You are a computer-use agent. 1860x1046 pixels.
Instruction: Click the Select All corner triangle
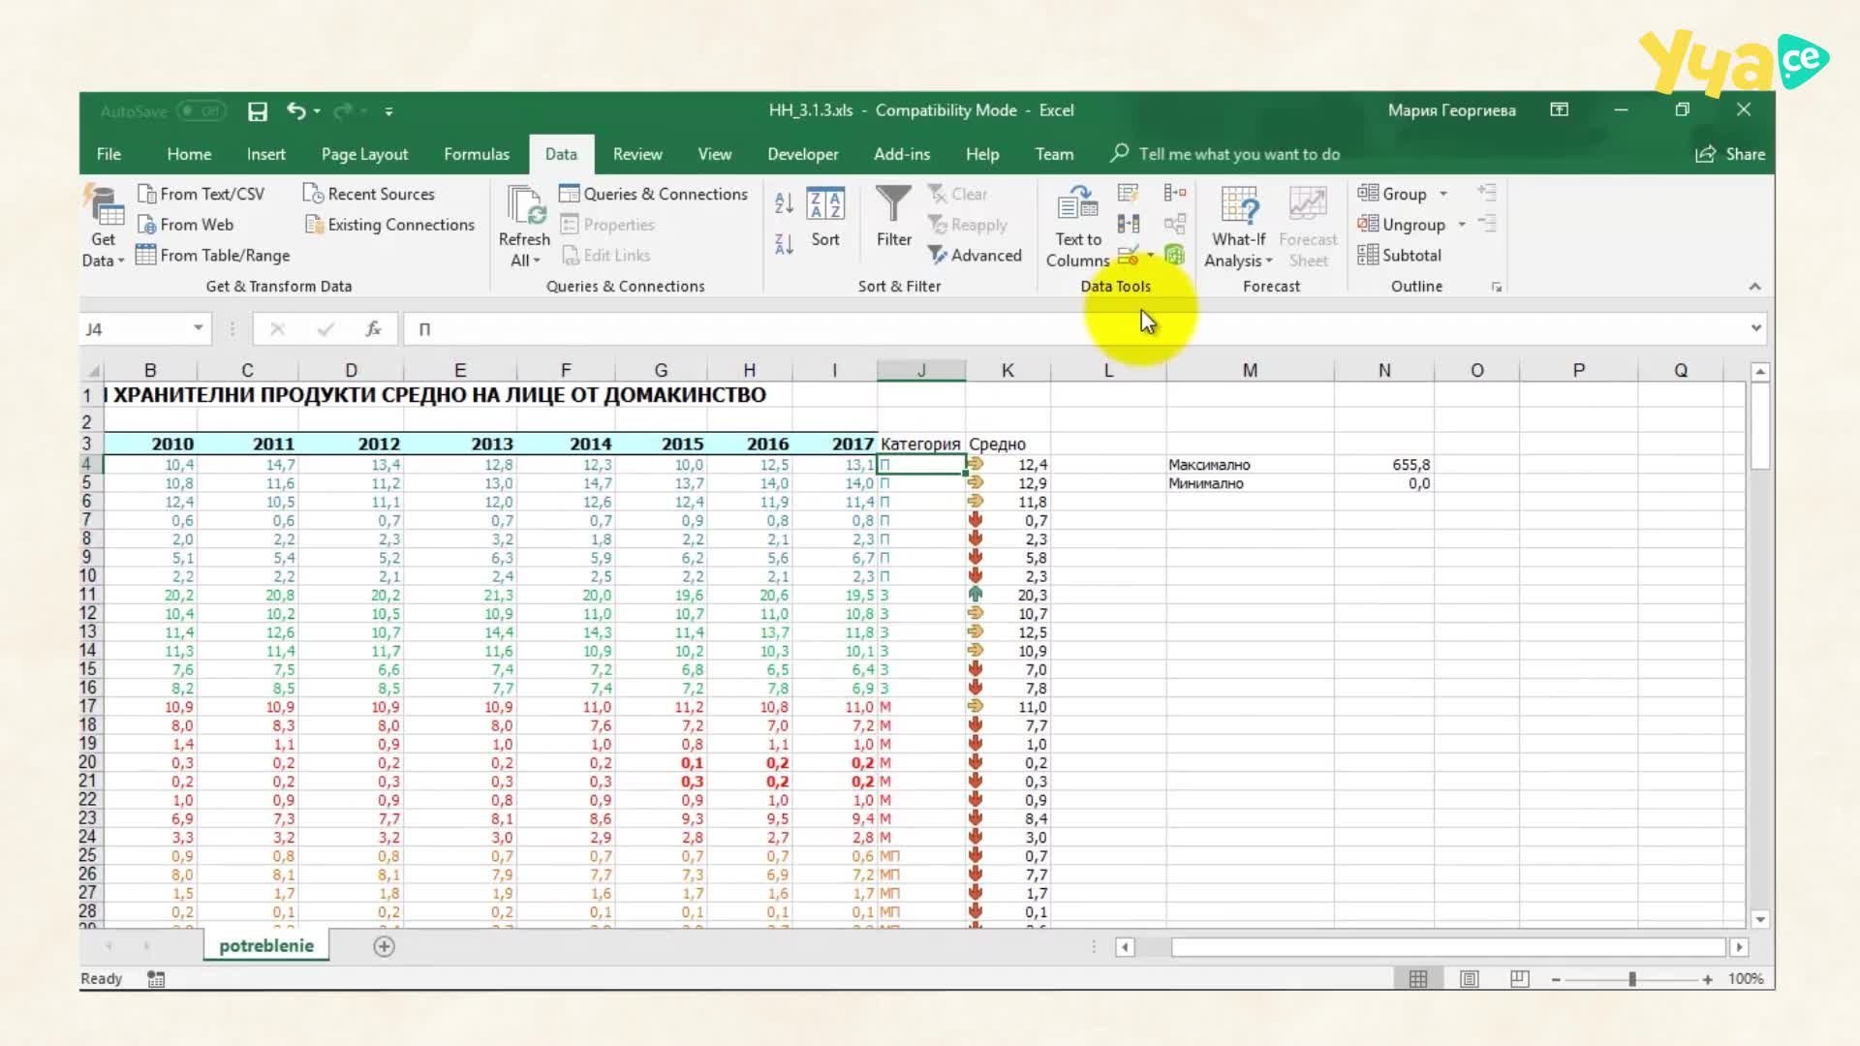tap(93, 371)
